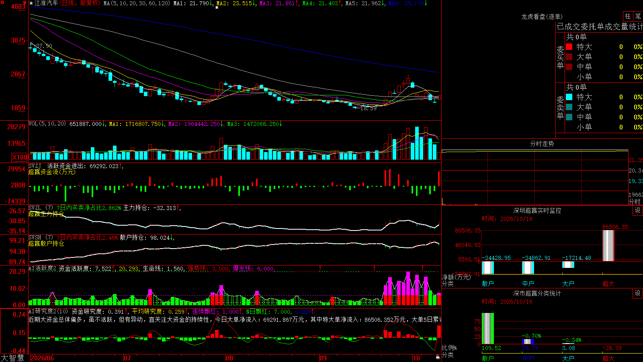The height and width of the screenshot is (362, 643).
Task: Click the VOL(5,10,20) indicator label
Action: (47, 124)
